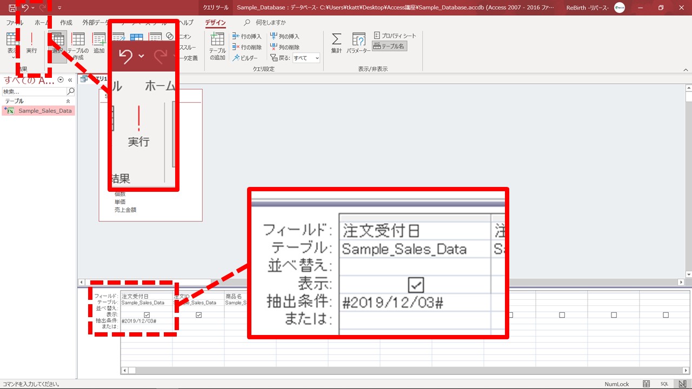Save using the quick access disk icon
The image size is (692, 389).
[12, 8]
